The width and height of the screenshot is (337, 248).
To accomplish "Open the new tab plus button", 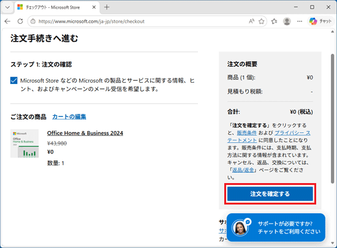I will coord(107,7).
